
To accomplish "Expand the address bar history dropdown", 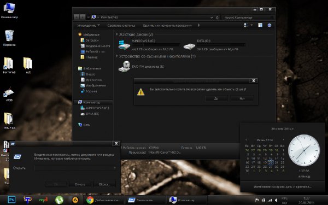I will (212, 17).
